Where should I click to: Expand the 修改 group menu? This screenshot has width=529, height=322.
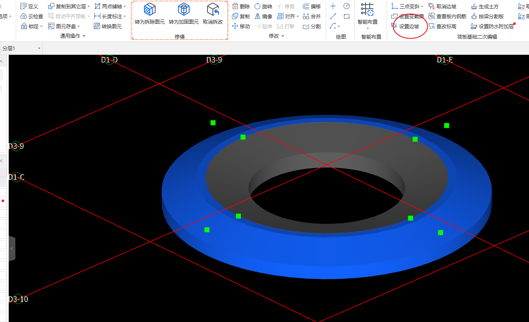click(x=283, y=37)
